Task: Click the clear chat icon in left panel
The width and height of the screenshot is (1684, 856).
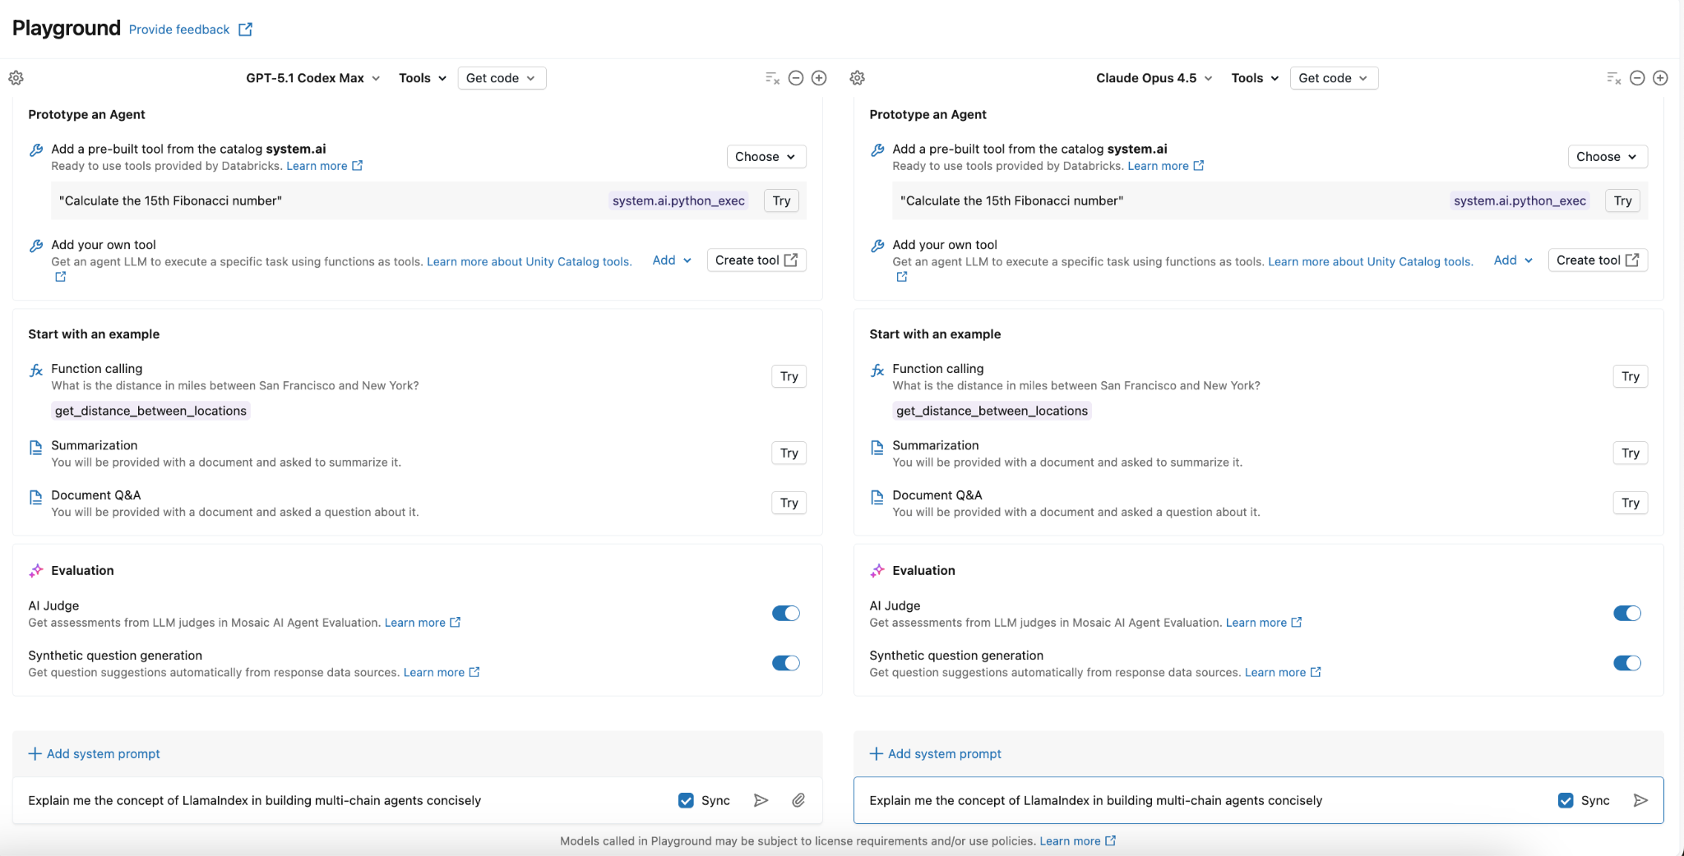Action: coord(772,78)
